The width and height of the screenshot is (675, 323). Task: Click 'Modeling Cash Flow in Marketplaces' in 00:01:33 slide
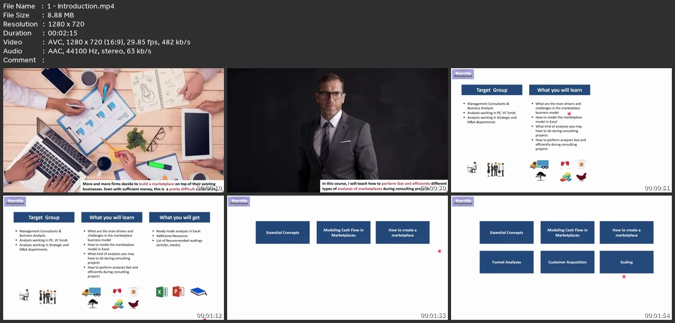[x=343, y=233]
